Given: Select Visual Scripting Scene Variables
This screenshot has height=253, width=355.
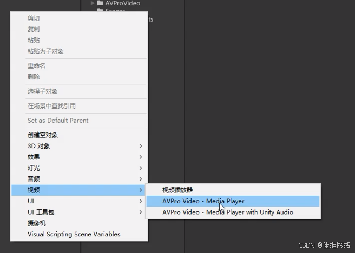Looking at the screenshot, I should coord(79,234).
